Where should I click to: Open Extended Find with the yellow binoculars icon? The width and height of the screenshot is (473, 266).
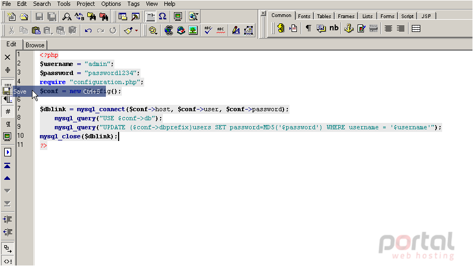(x=92, y=16)
